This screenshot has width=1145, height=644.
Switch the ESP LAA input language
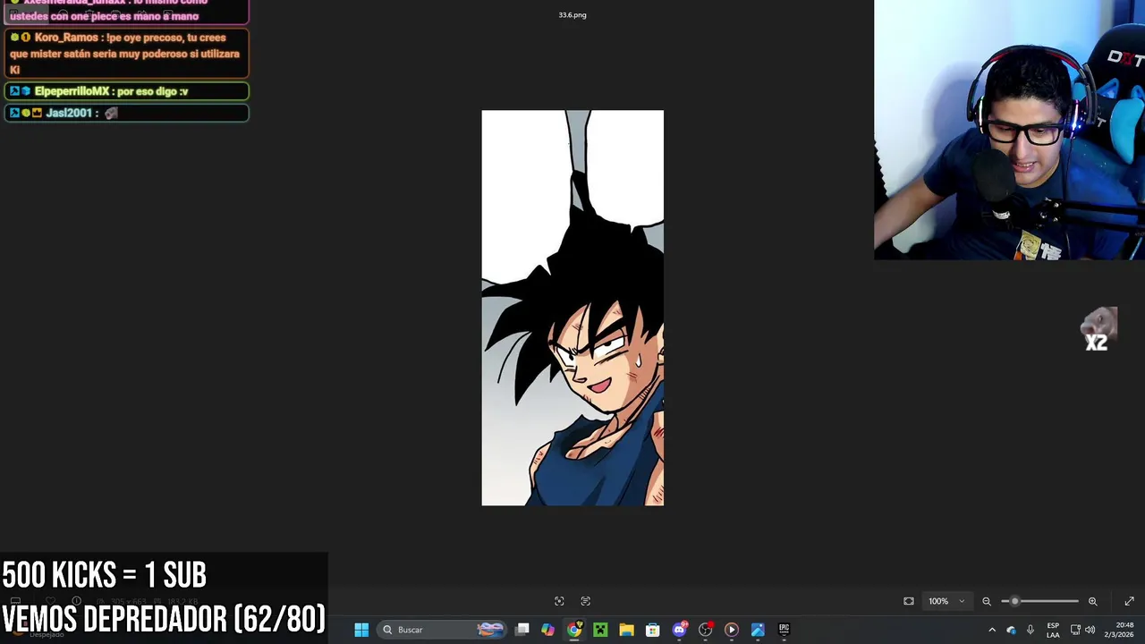(1053, 630)
